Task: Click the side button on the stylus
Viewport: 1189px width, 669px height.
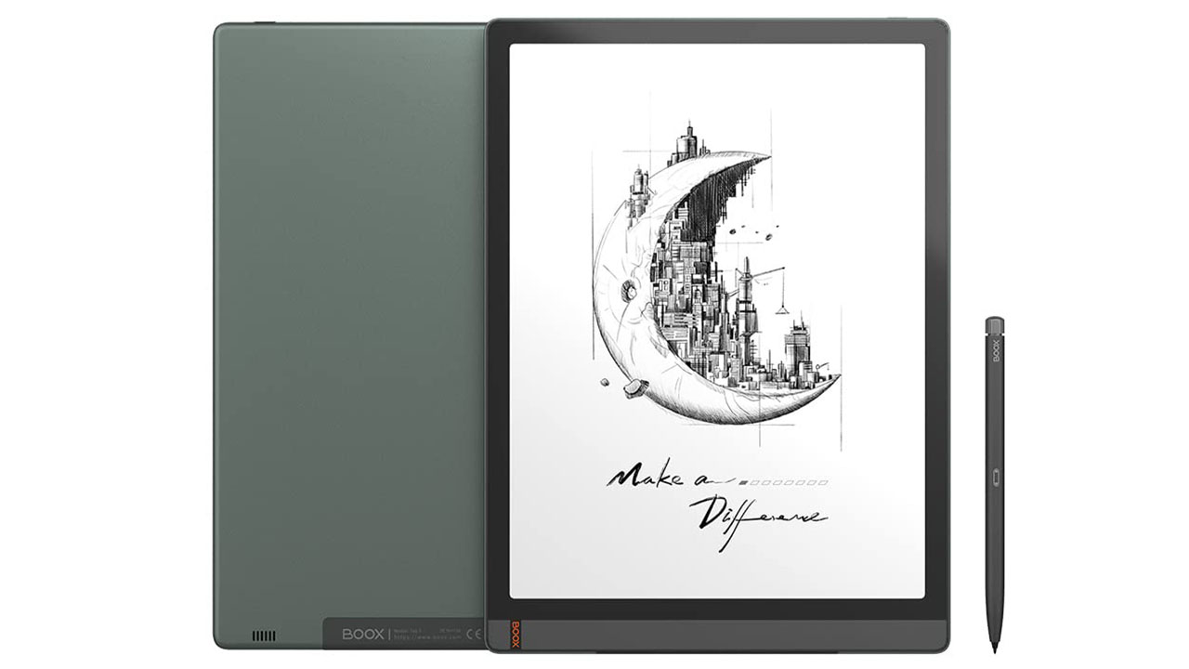Action: pos(995,477)
